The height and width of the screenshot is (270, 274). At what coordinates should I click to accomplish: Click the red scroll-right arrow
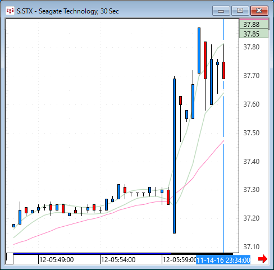coord(263,259)
